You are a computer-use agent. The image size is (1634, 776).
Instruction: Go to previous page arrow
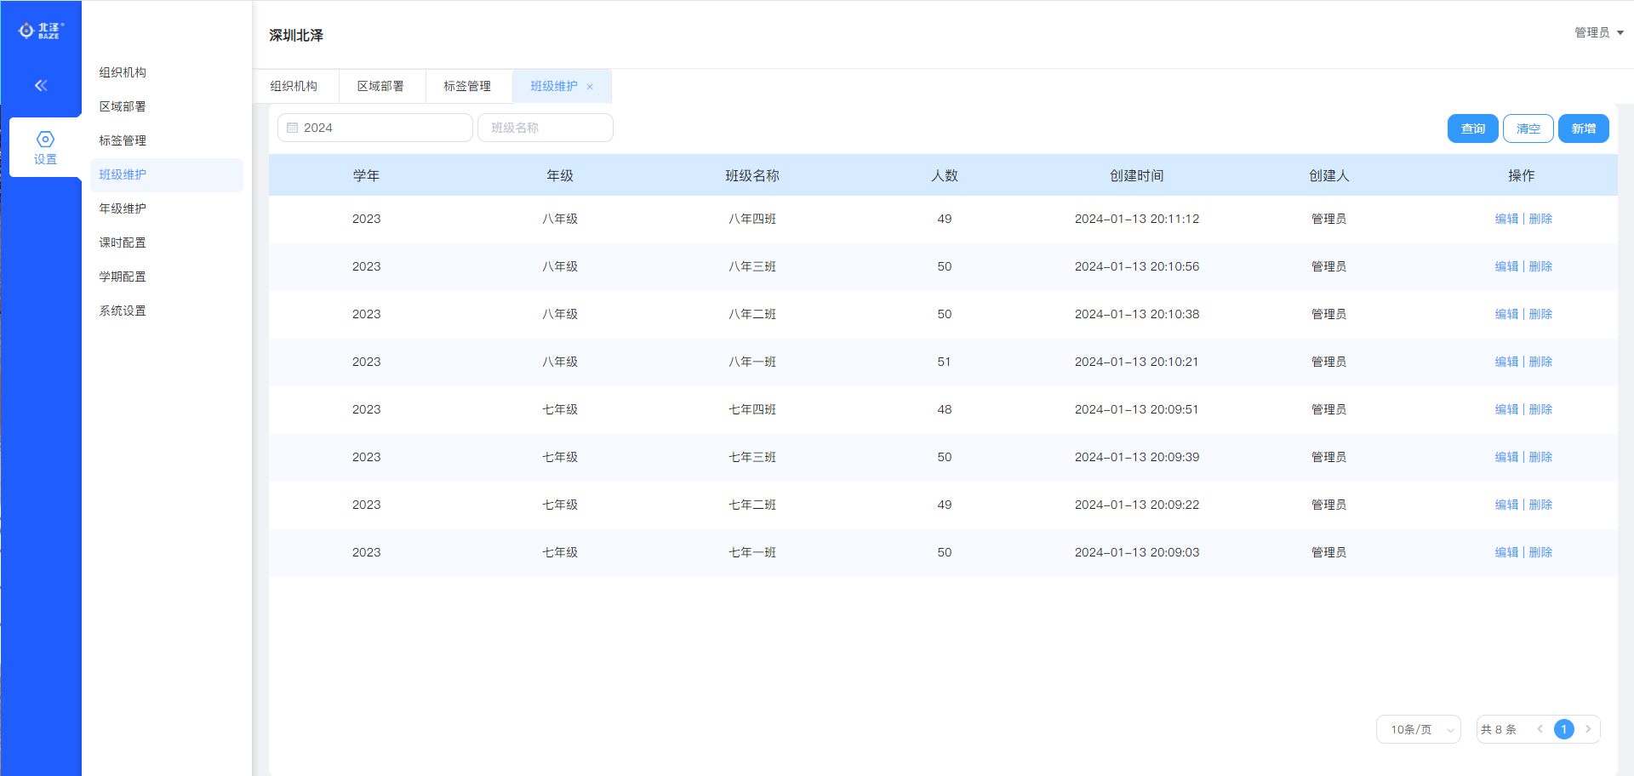coord(1540,729)
